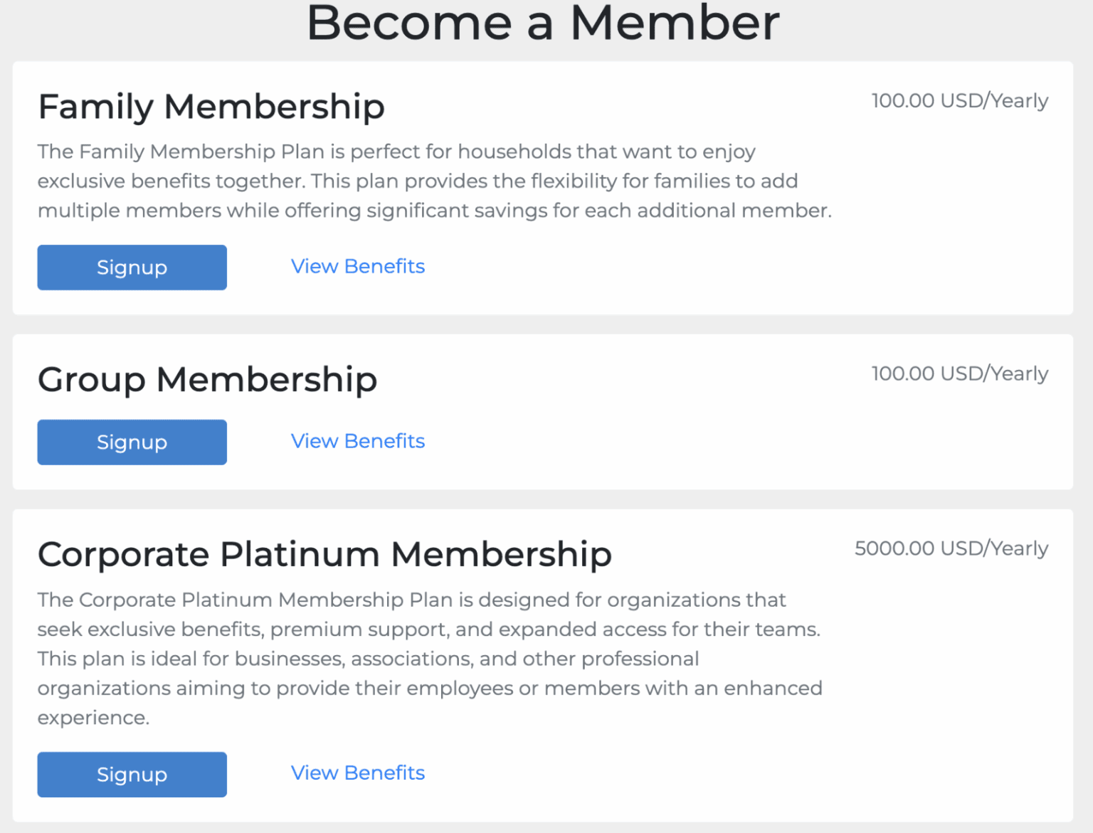
Task: Click View Benefits under the first plan
Action: 357,266
